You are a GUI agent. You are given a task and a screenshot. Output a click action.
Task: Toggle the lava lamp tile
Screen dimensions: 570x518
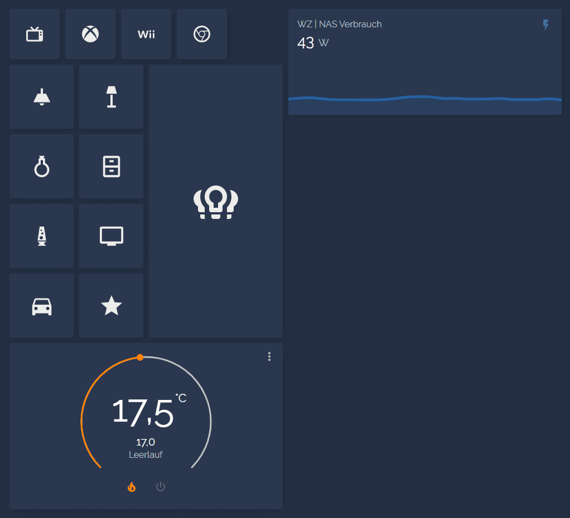point(41,236)
